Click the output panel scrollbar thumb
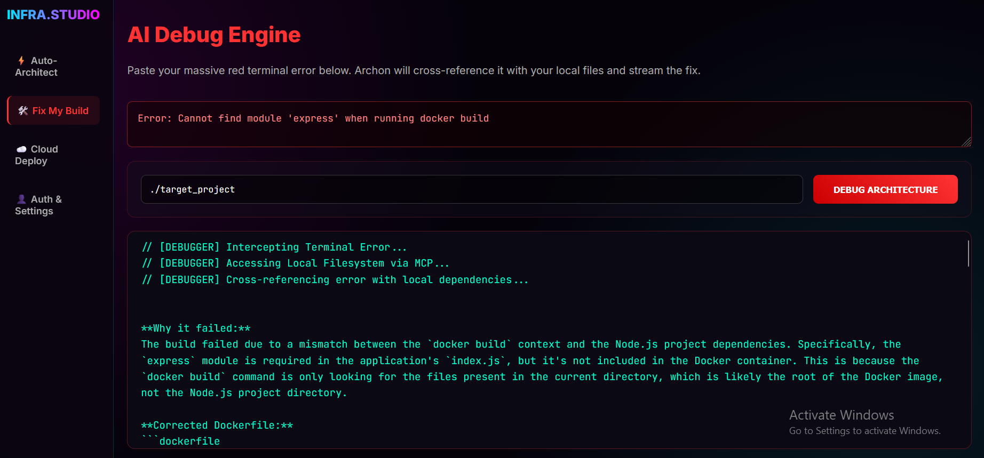This screenshot has width=984, height=458. (968, 253)
